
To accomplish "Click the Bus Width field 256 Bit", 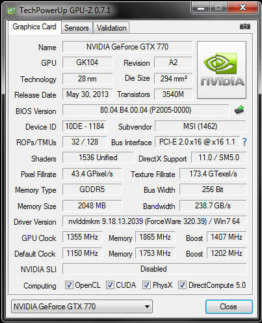I will tap(213, 190).
